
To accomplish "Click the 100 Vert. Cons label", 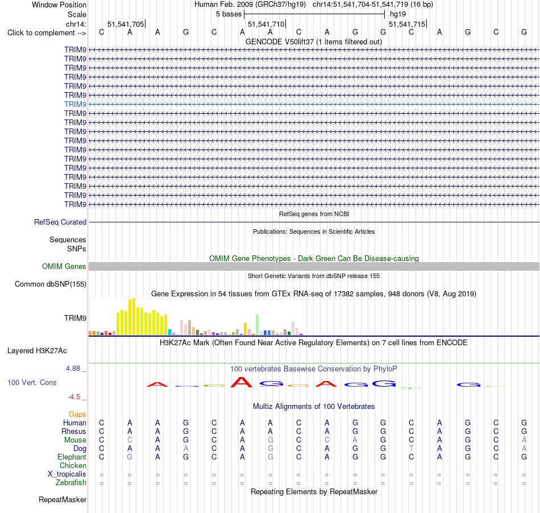I will (32, 382).
